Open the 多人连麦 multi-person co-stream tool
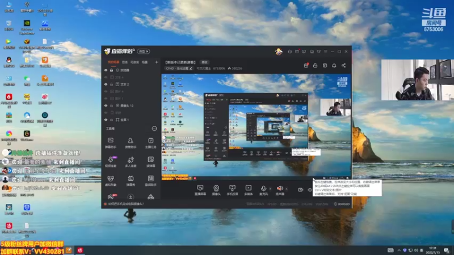 click(x=131, y=162)
